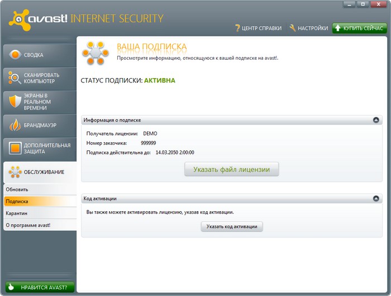Open ЭКРАНЫ В РЕАЛЬНОМ ВРЕМЕНИ tab
The image size is (391, 296).
pyautogui.click(x=40, y=102)
